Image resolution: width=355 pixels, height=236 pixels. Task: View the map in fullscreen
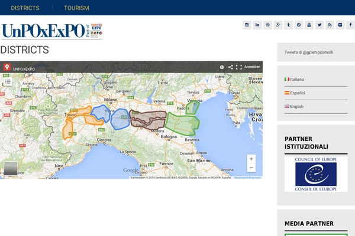[239, 67]
